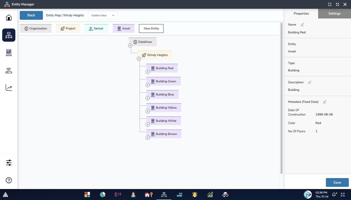This screenshot has height=200, width=351.
Task: Click the New Entity button
Action: click(151, 29)
